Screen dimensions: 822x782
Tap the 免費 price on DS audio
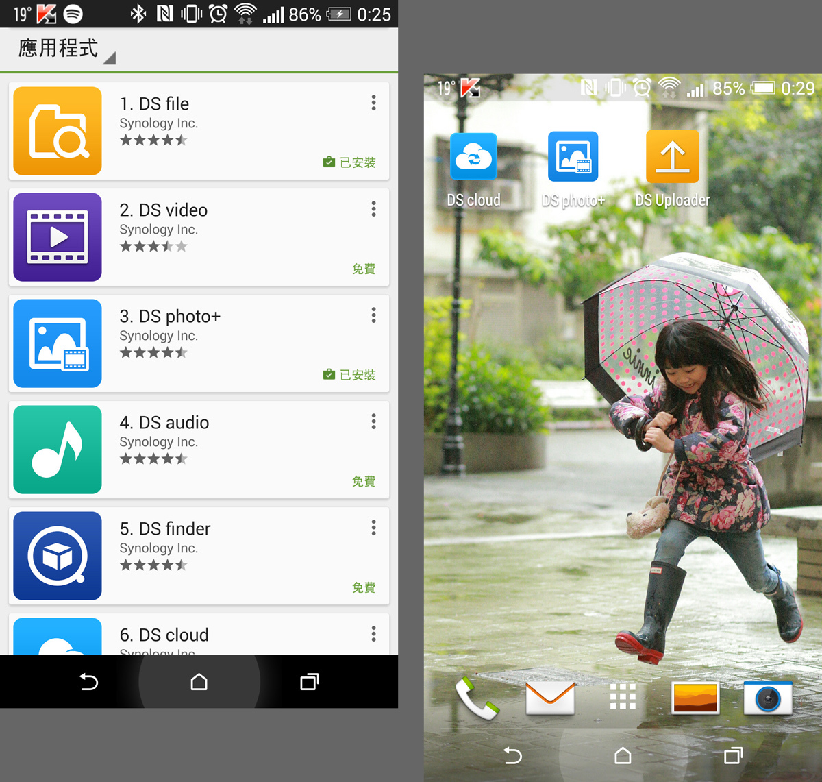pyautogui.click(x=364, y=481)
